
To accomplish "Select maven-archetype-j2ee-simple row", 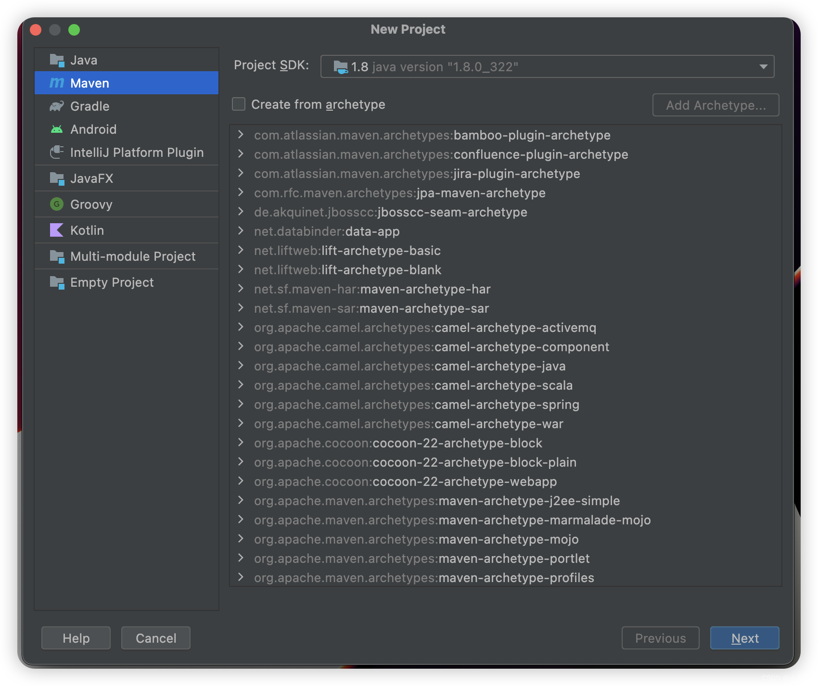I will [505, 500].
